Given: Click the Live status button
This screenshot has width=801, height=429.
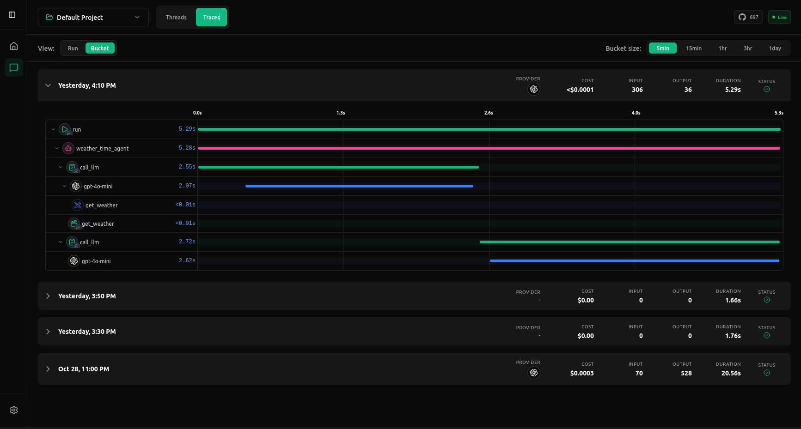Looking at the screenshot, I should tap(779, 17).
